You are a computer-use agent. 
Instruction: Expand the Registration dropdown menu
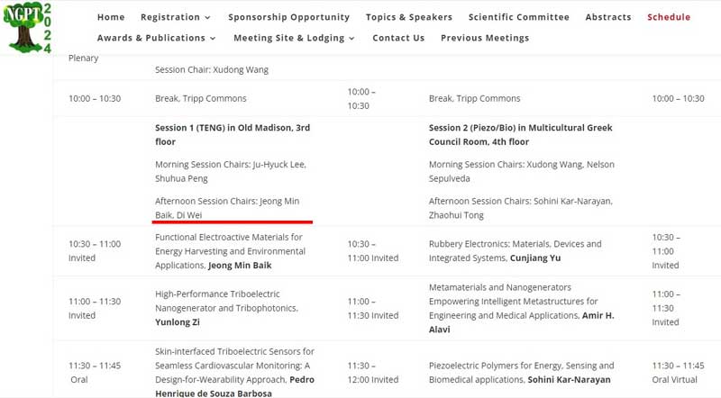click(x=177, y=17)
